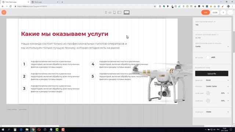Screen dimensions: 235x132
Task: Open Microsoft Edge from taskbar
Action: [x=21, y=129]
